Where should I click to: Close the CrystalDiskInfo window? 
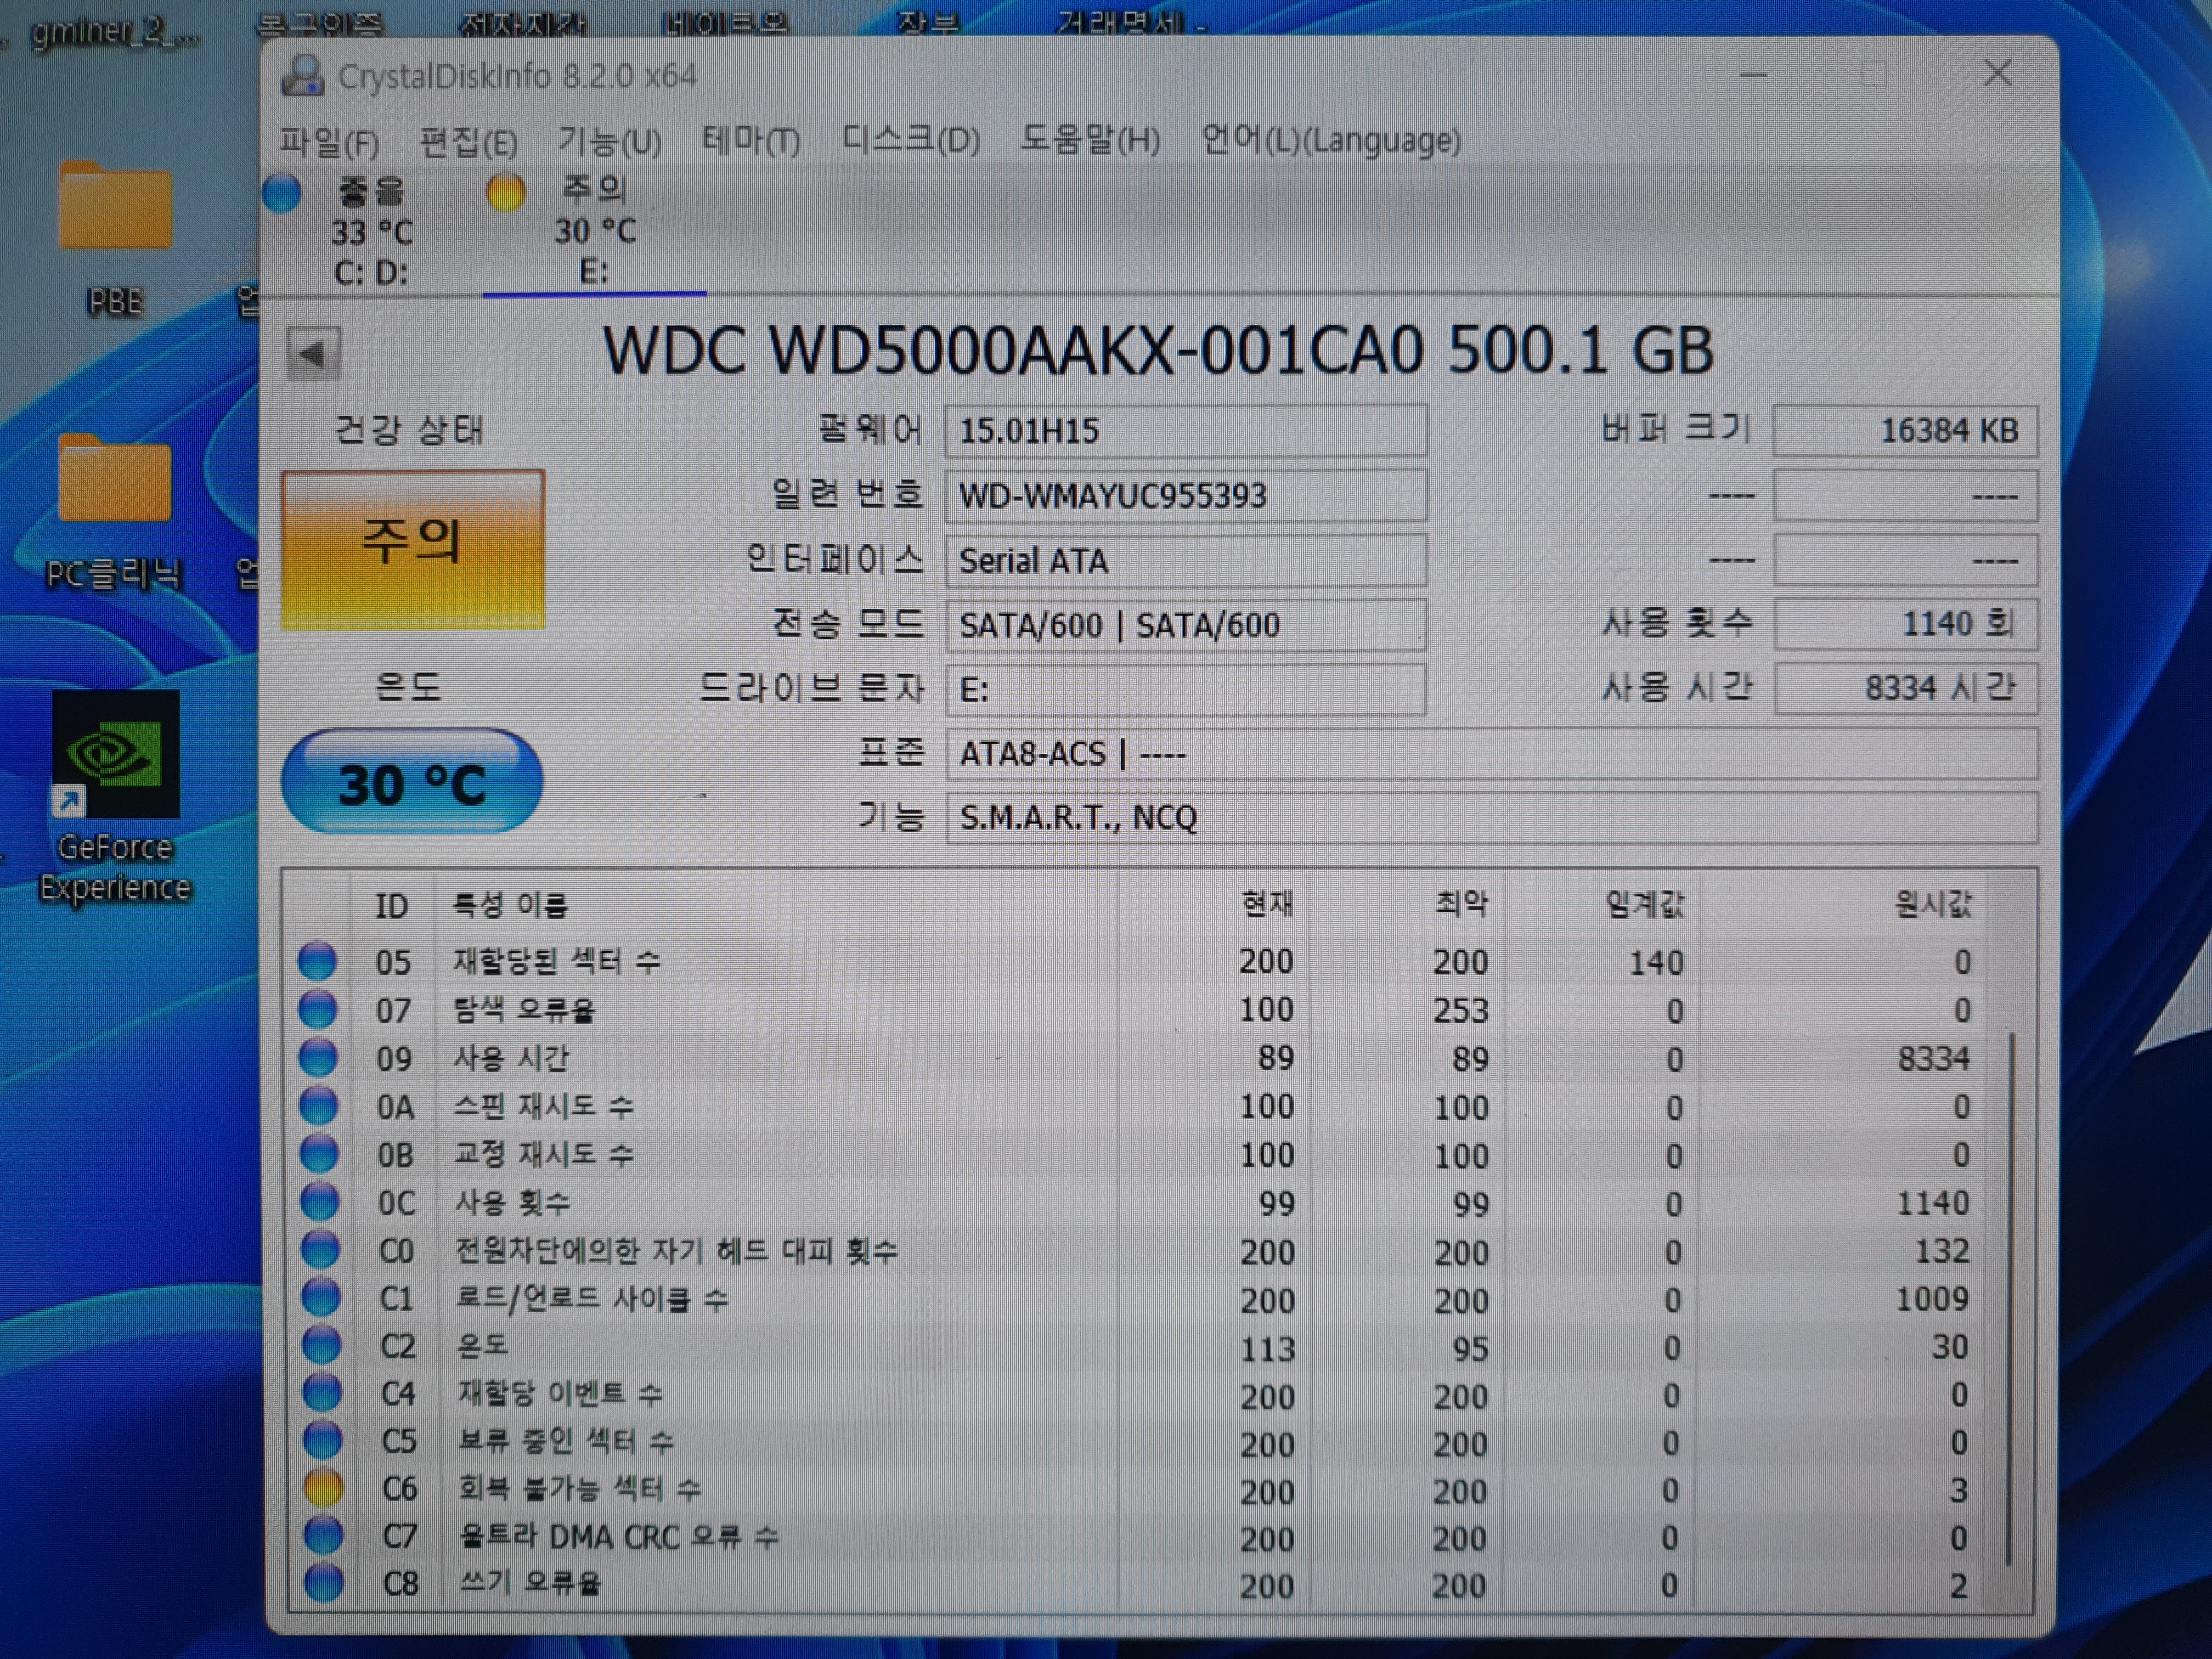(x=1997, y=73)
